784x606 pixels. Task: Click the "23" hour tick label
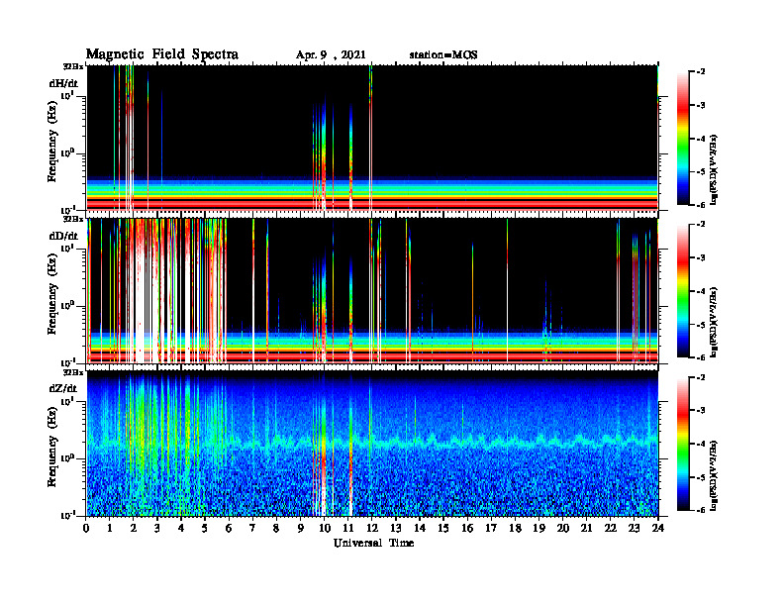click(x=634, y=528)
